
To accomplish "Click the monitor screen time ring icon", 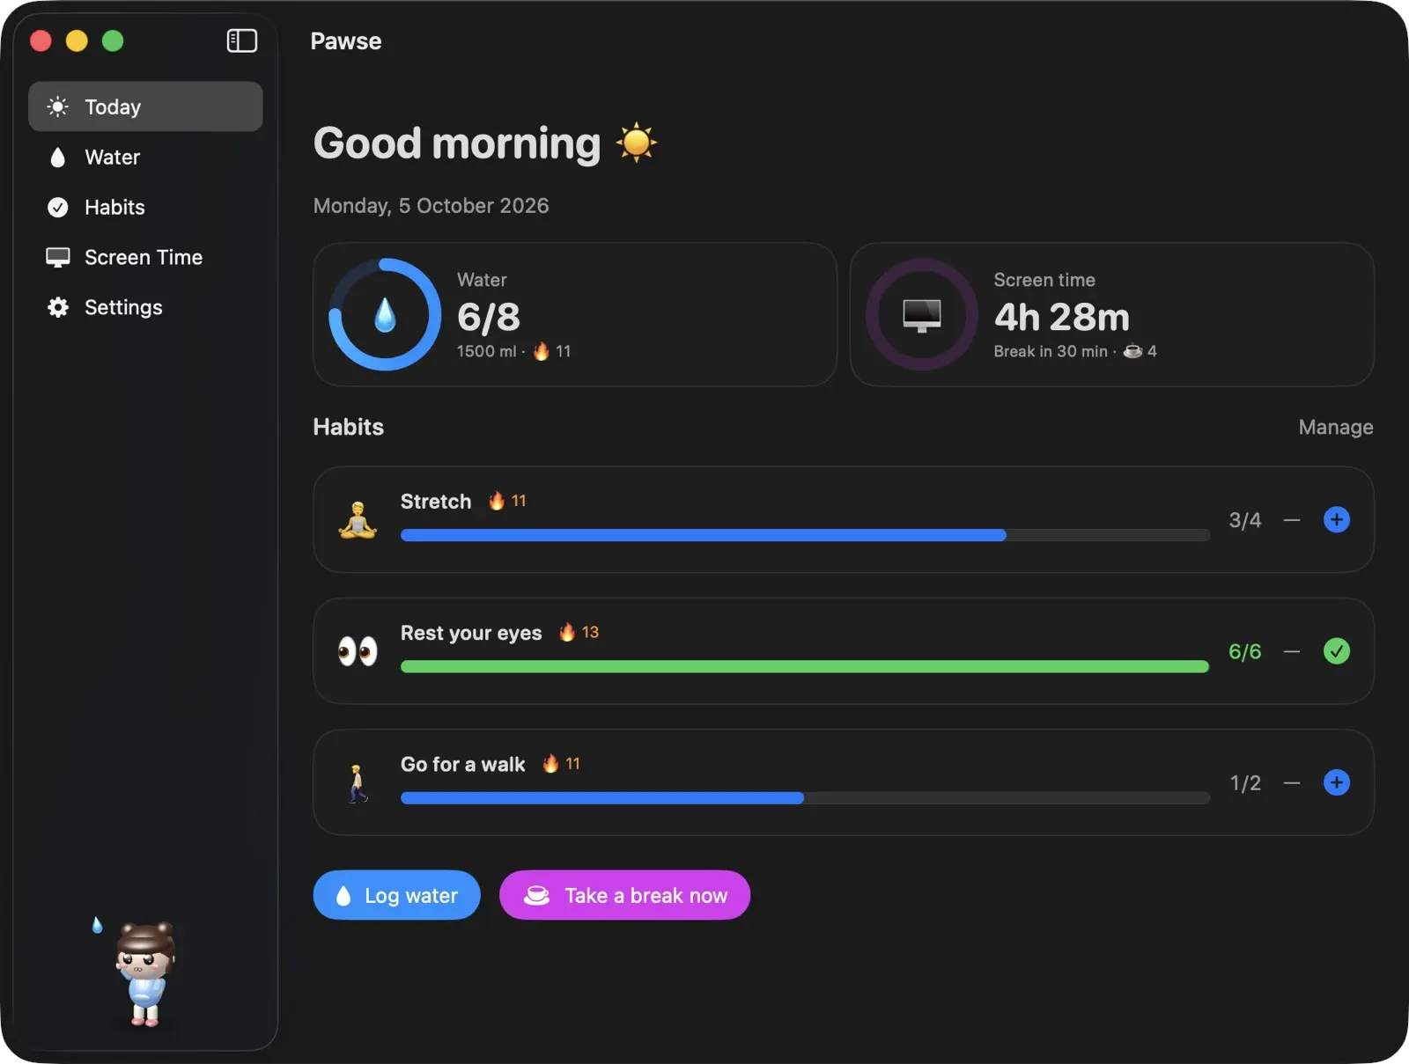I will click(922, 314).
